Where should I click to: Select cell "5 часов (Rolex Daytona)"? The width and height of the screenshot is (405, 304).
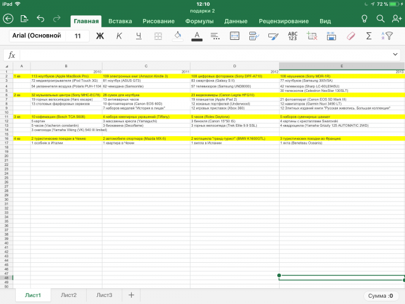pos(235,117)
